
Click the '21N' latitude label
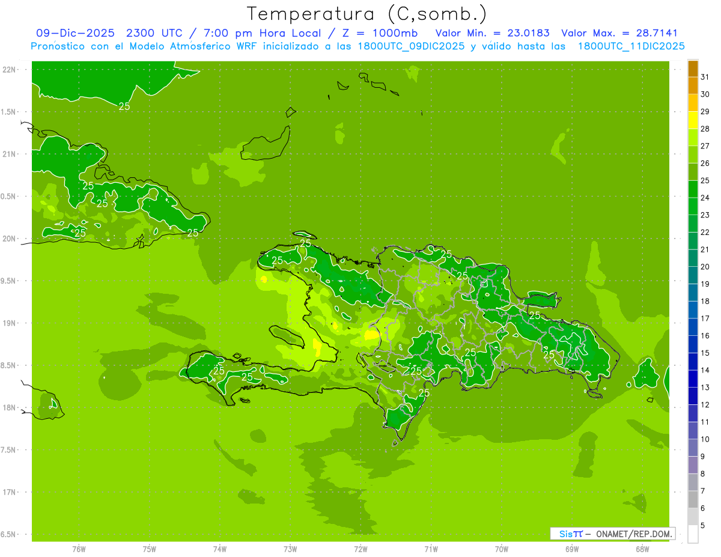click(x=9, y=154)
